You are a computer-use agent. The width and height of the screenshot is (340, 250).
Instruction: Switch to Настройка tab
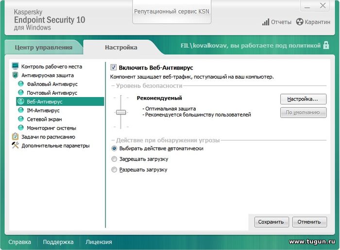click(x=121, y=47)
